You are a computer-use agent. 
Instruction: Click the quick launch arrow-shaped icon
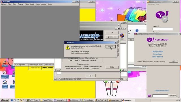point(21,100)
